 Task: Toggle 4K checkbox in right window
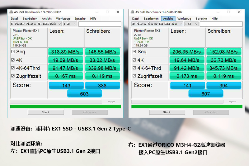tap(134, 60)
